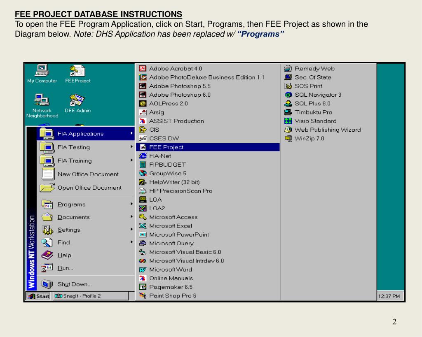Screen dimensions: 422x337
Task: Click the Adobe Photoshop 5.5 icon
Action: (x=142, y=86)
